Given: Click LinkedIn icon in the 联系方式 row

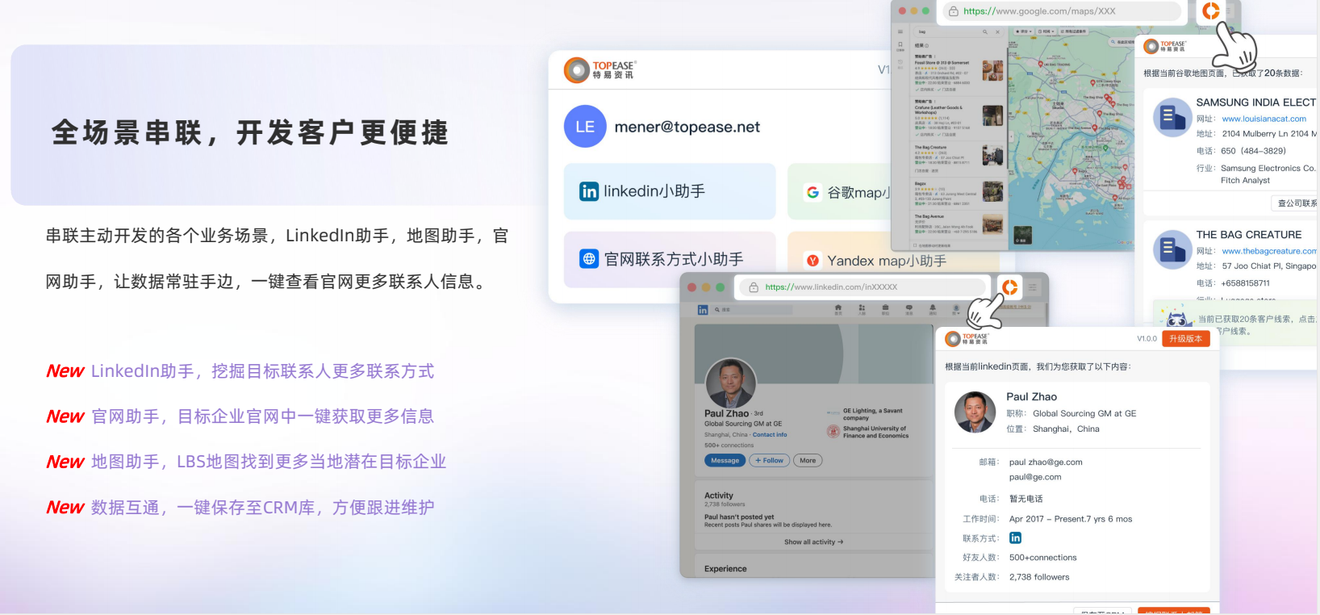Looking at the screenshot, I should coord(1015,538).
